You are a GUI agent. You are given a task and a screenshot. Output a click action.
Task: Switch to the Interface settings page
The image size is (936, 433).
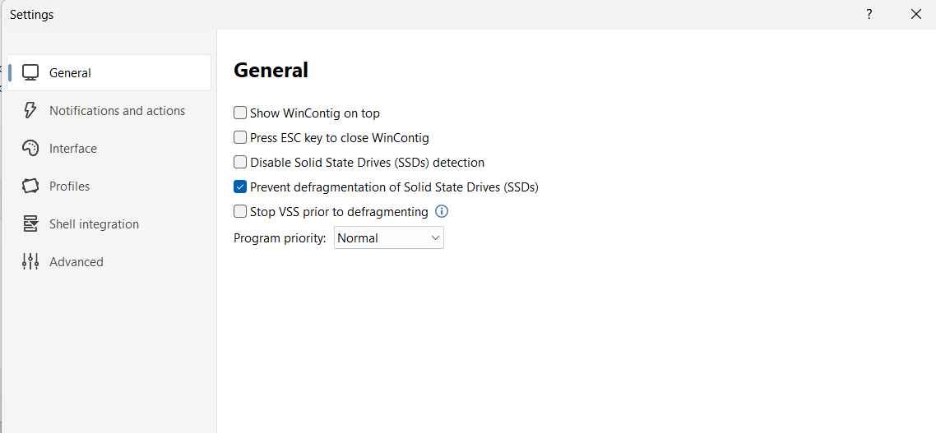[x=73, y=148]
